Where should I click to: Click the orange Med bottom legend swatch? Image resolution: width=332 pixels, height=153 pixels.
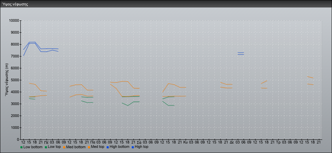pos(64,147)
